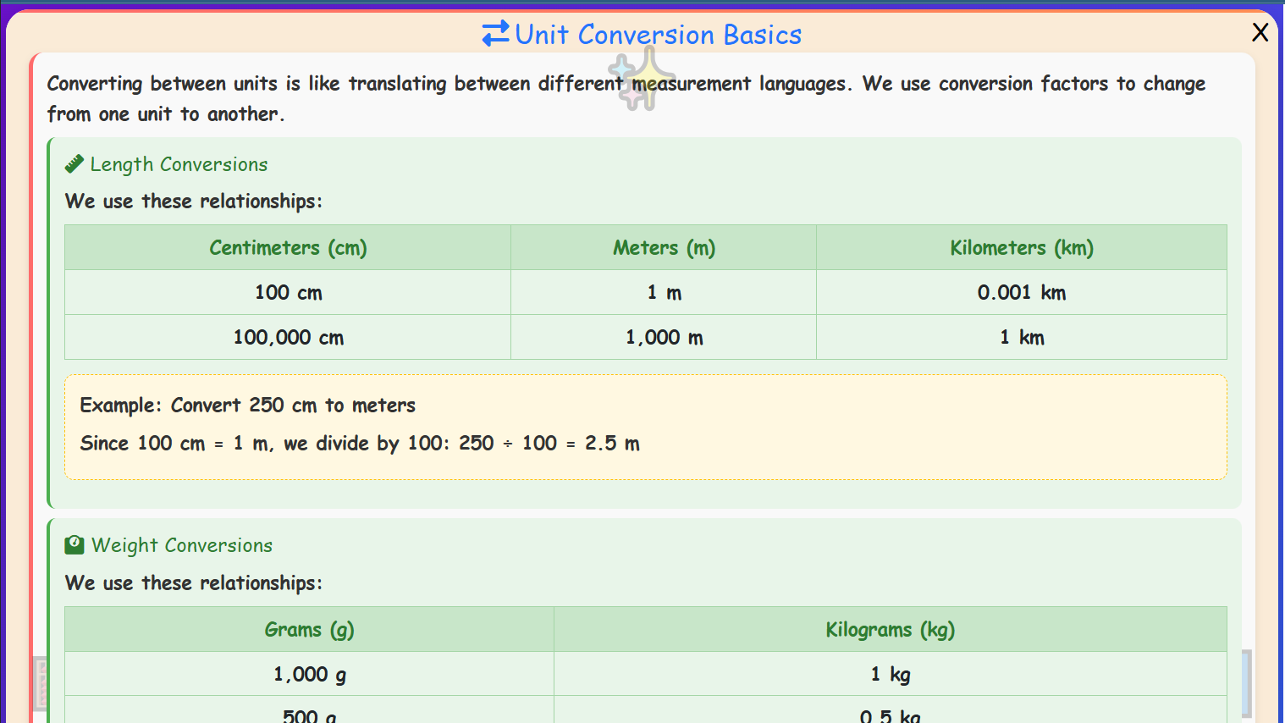Select the ruler icon beside Length Conversions
This screenshot has height=723, width=1285.
coord(74,163)
